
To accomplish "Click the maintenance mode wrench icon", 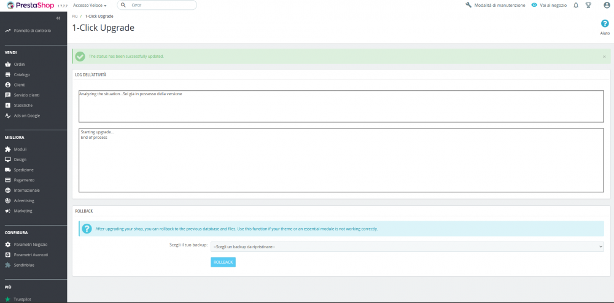I will pyautogui.click(x=468, y=5).
